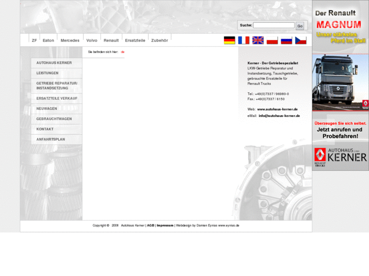Click 'Jetzt anrufen und Probefahren!' banner text
The height and width of the screenshot is (276, 369).
point(340,133)
